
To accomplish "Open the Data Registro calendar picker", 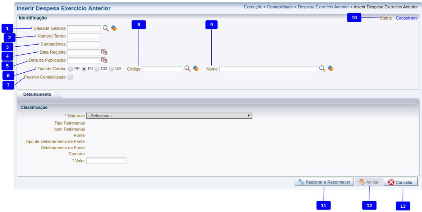I will coord(104,52).
